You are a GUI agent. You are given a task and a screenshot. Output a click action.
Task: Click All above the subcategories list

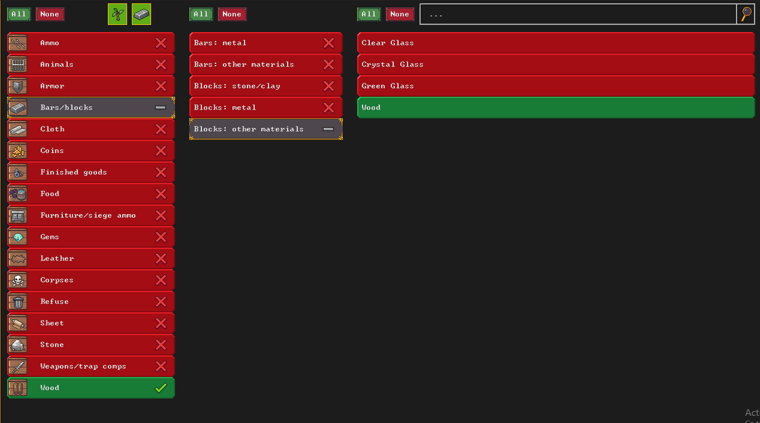tap(201, 14)
